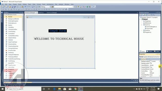Select the DateTimePicker control in Toolbox
The image size is (162, 91).
pyautogui.click(x=13, y=42)
